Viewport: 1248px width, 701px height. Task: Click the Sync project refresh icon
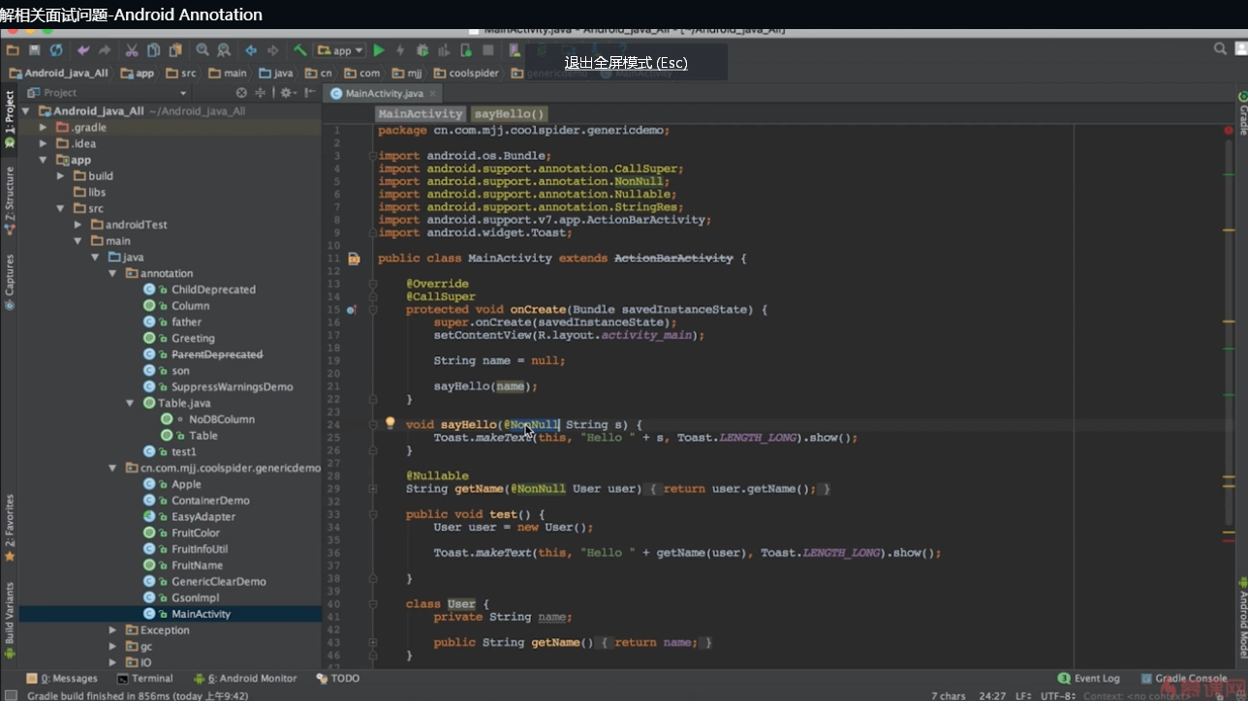56,50
